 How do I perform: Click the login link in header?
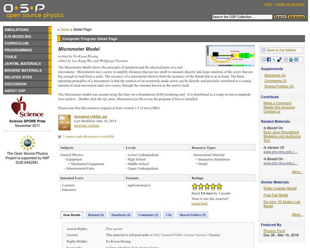(x=268, y=4)
